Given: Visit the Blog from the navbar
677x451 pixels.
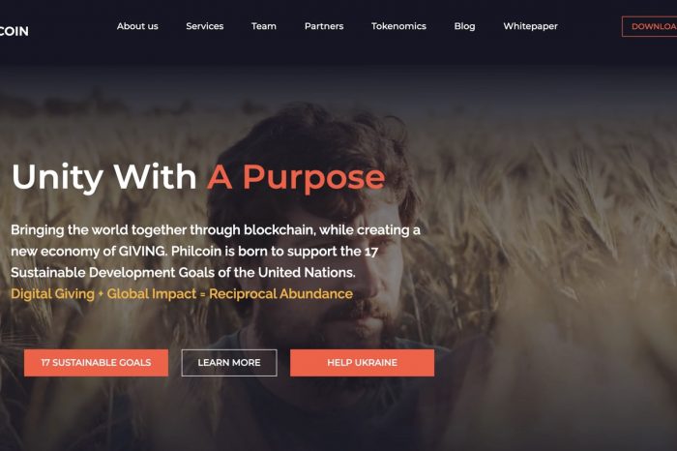Looking at the screenshot, I should coord(464,26).
